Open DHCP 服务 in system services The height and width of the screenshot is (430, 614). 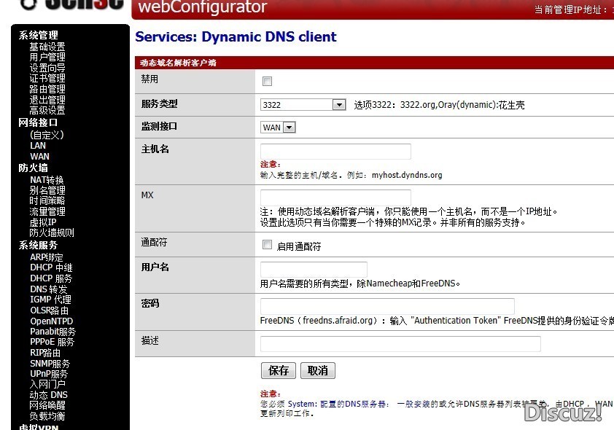point(51,278)
